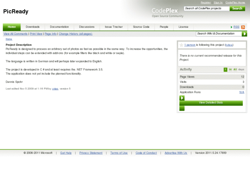Open the zzipp user link
Image resolution: width=250 pixels, height=187 pixels.
click(x=55, y=89)
